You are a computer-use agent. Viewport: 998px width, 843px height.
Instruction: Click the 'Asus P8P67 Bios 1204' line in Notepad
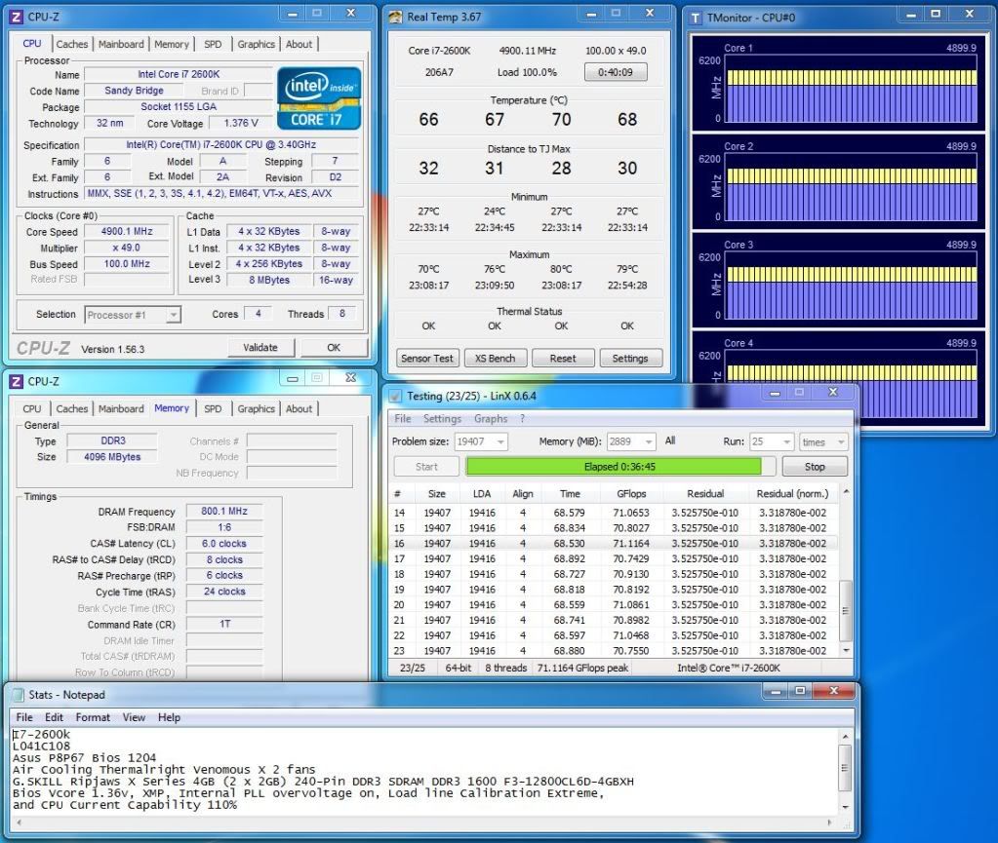coord(84,758)
